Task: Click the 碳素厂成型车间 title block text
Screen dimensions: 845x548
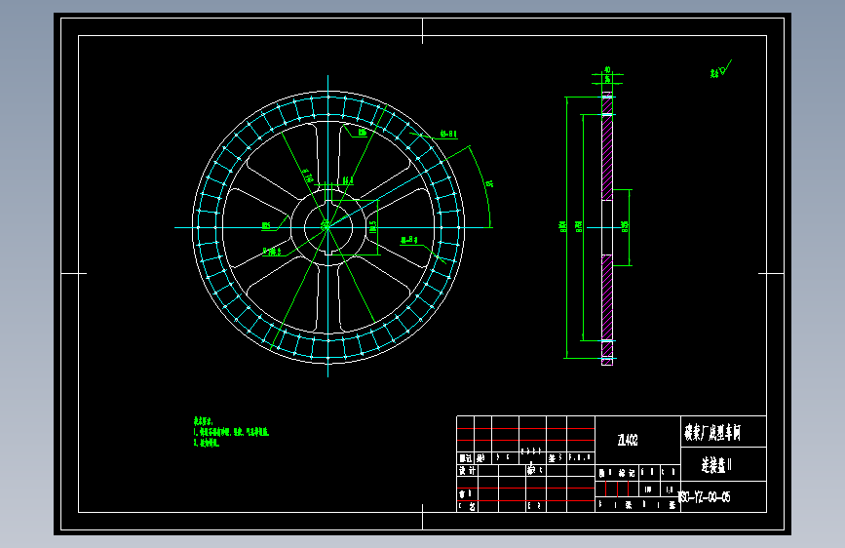Action: [x=712, y=433]
